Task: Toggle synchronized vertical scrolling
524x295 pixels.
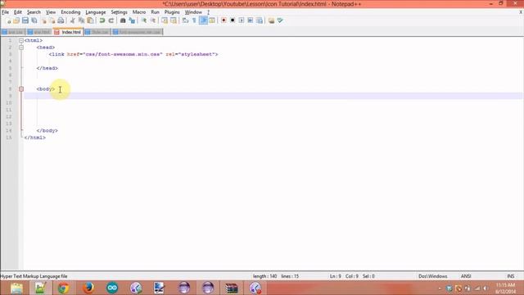Action: tap(165, 20)
